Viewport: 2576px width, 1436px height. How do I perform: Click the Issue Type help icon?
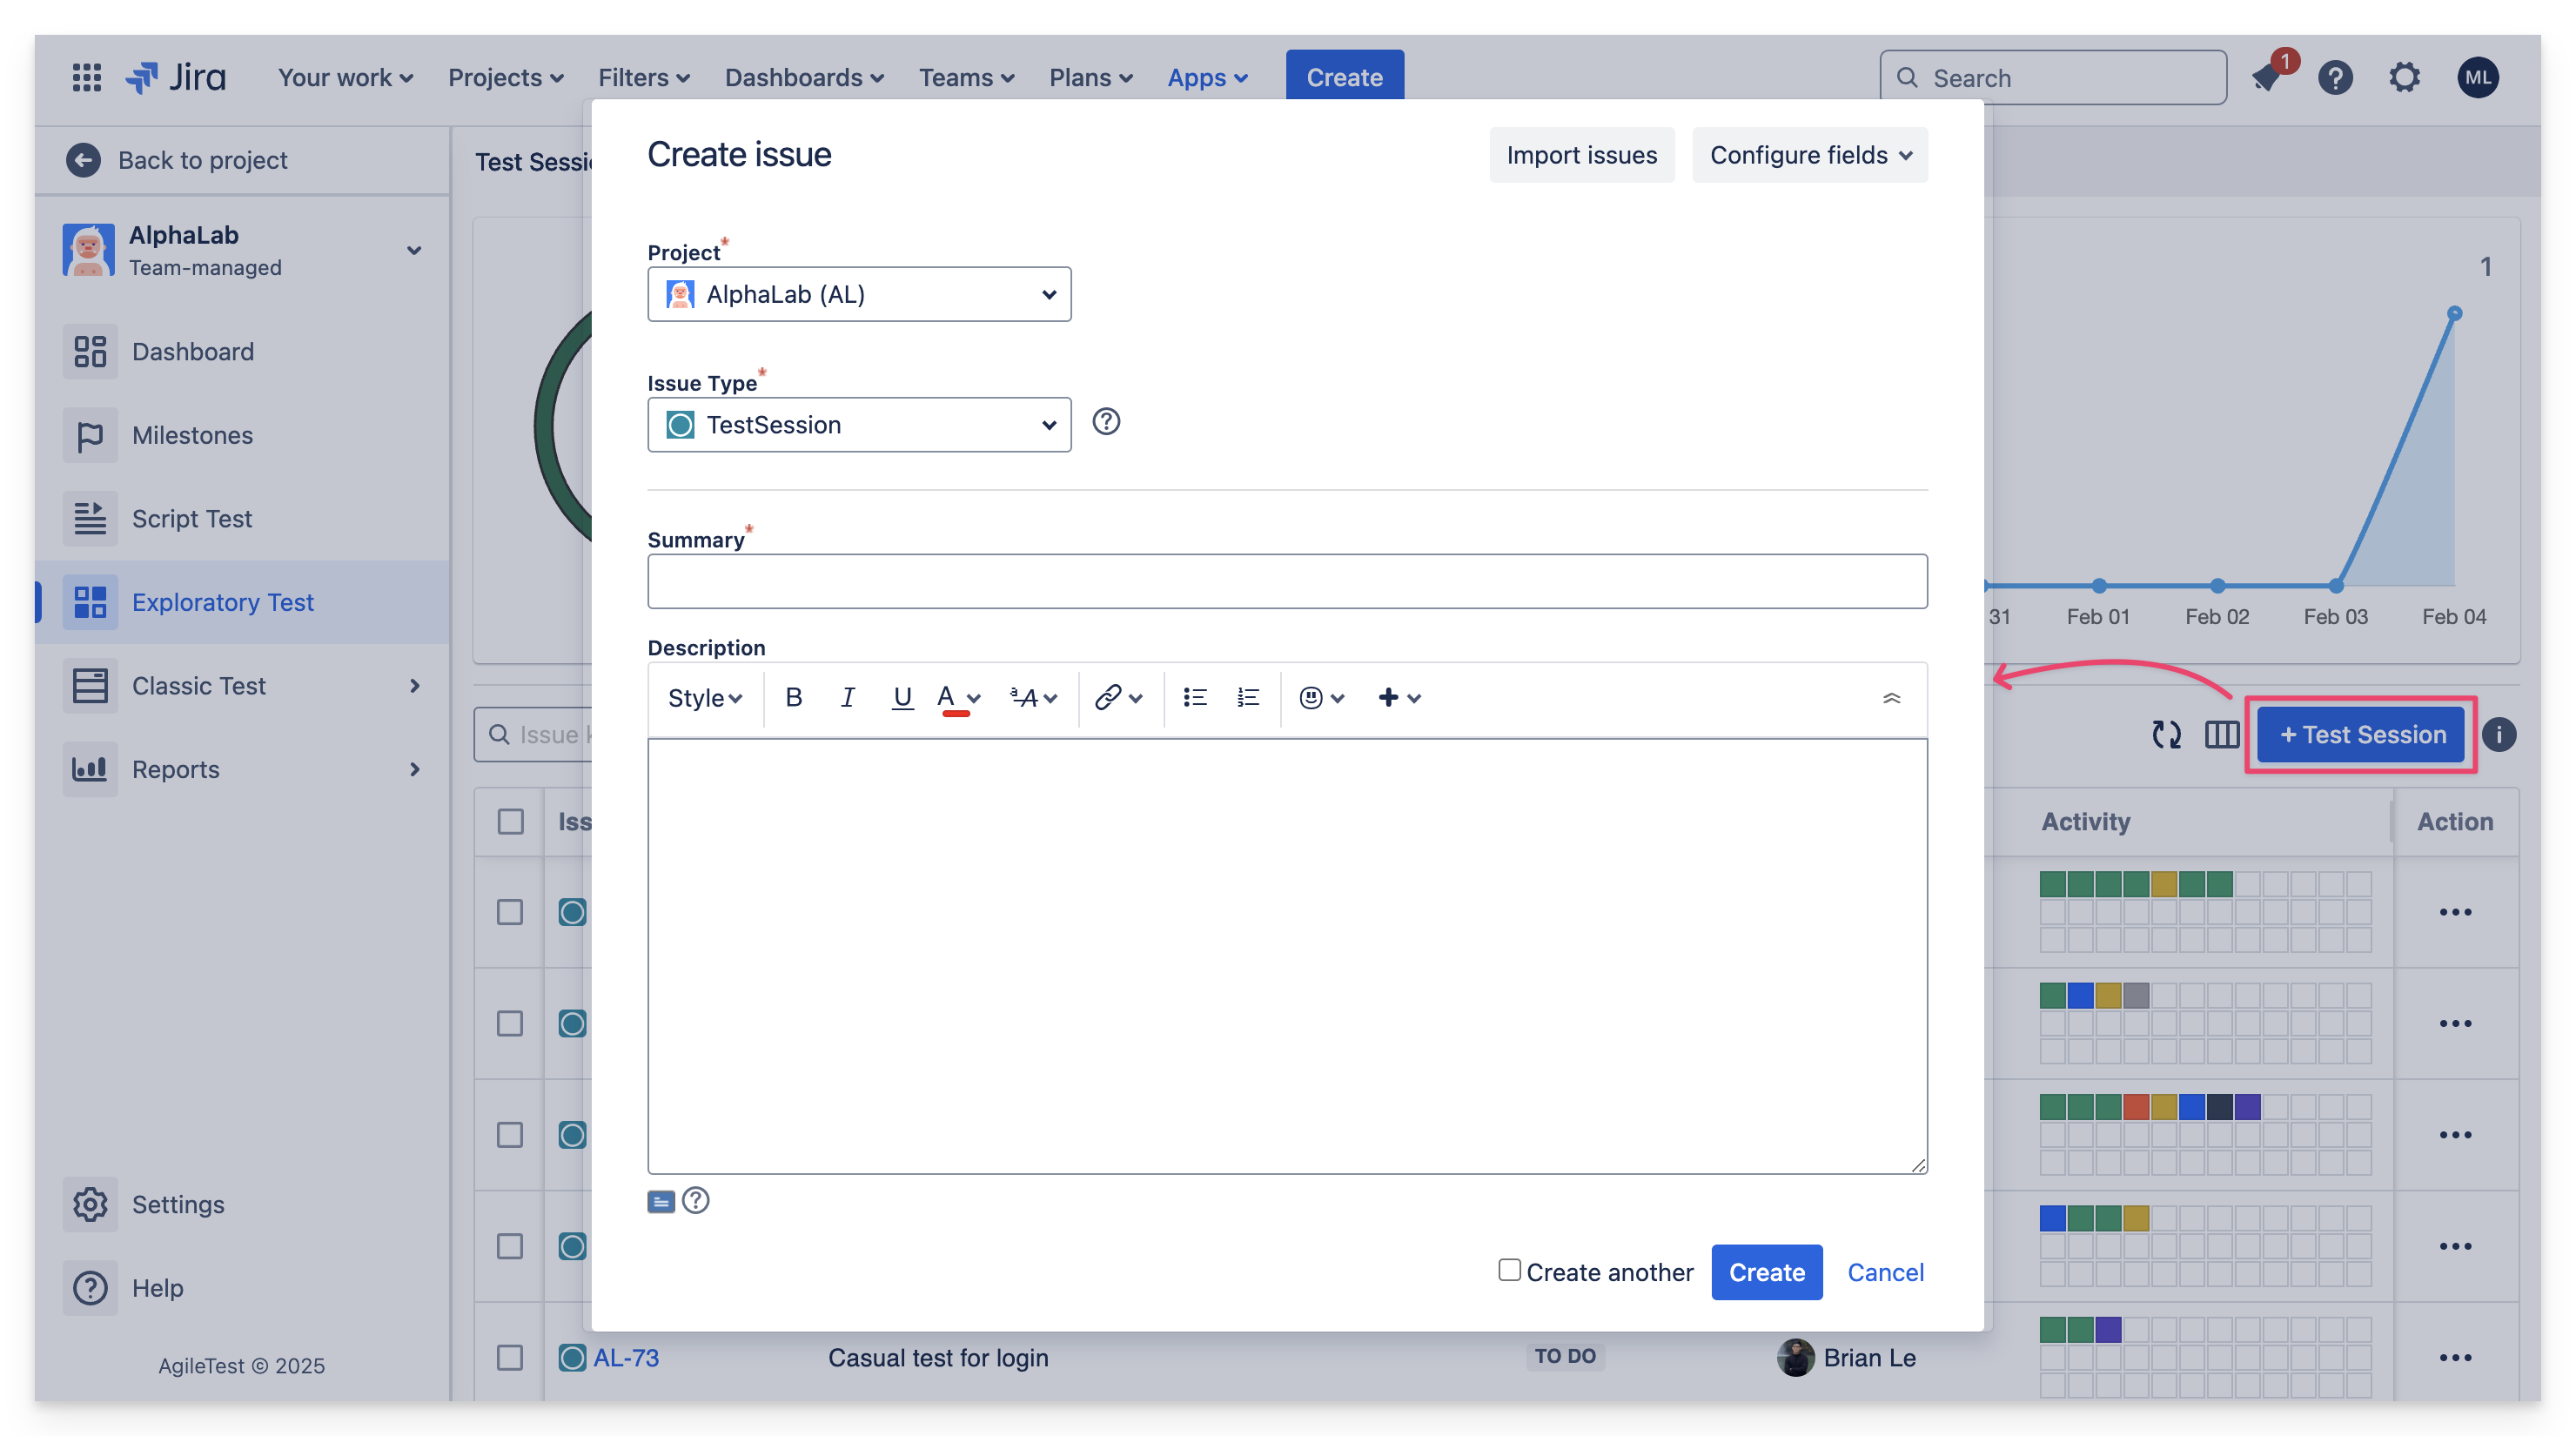[x=1106, y=422]
